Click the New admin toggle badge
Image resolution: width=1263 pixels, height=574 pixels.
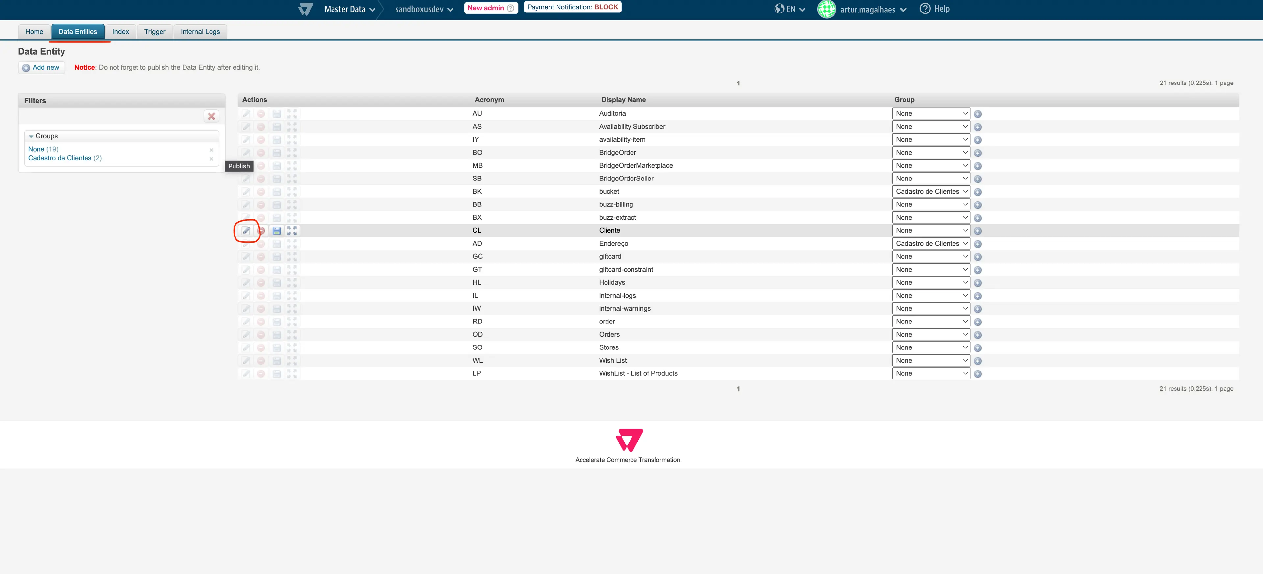pos(490,8)
